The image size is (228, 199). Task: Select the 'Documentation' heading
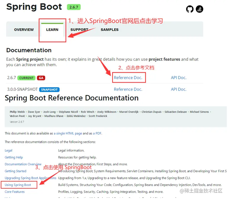[29, 50]
